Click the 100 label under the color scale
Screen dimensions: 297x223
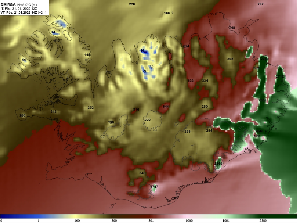(77, 221)
